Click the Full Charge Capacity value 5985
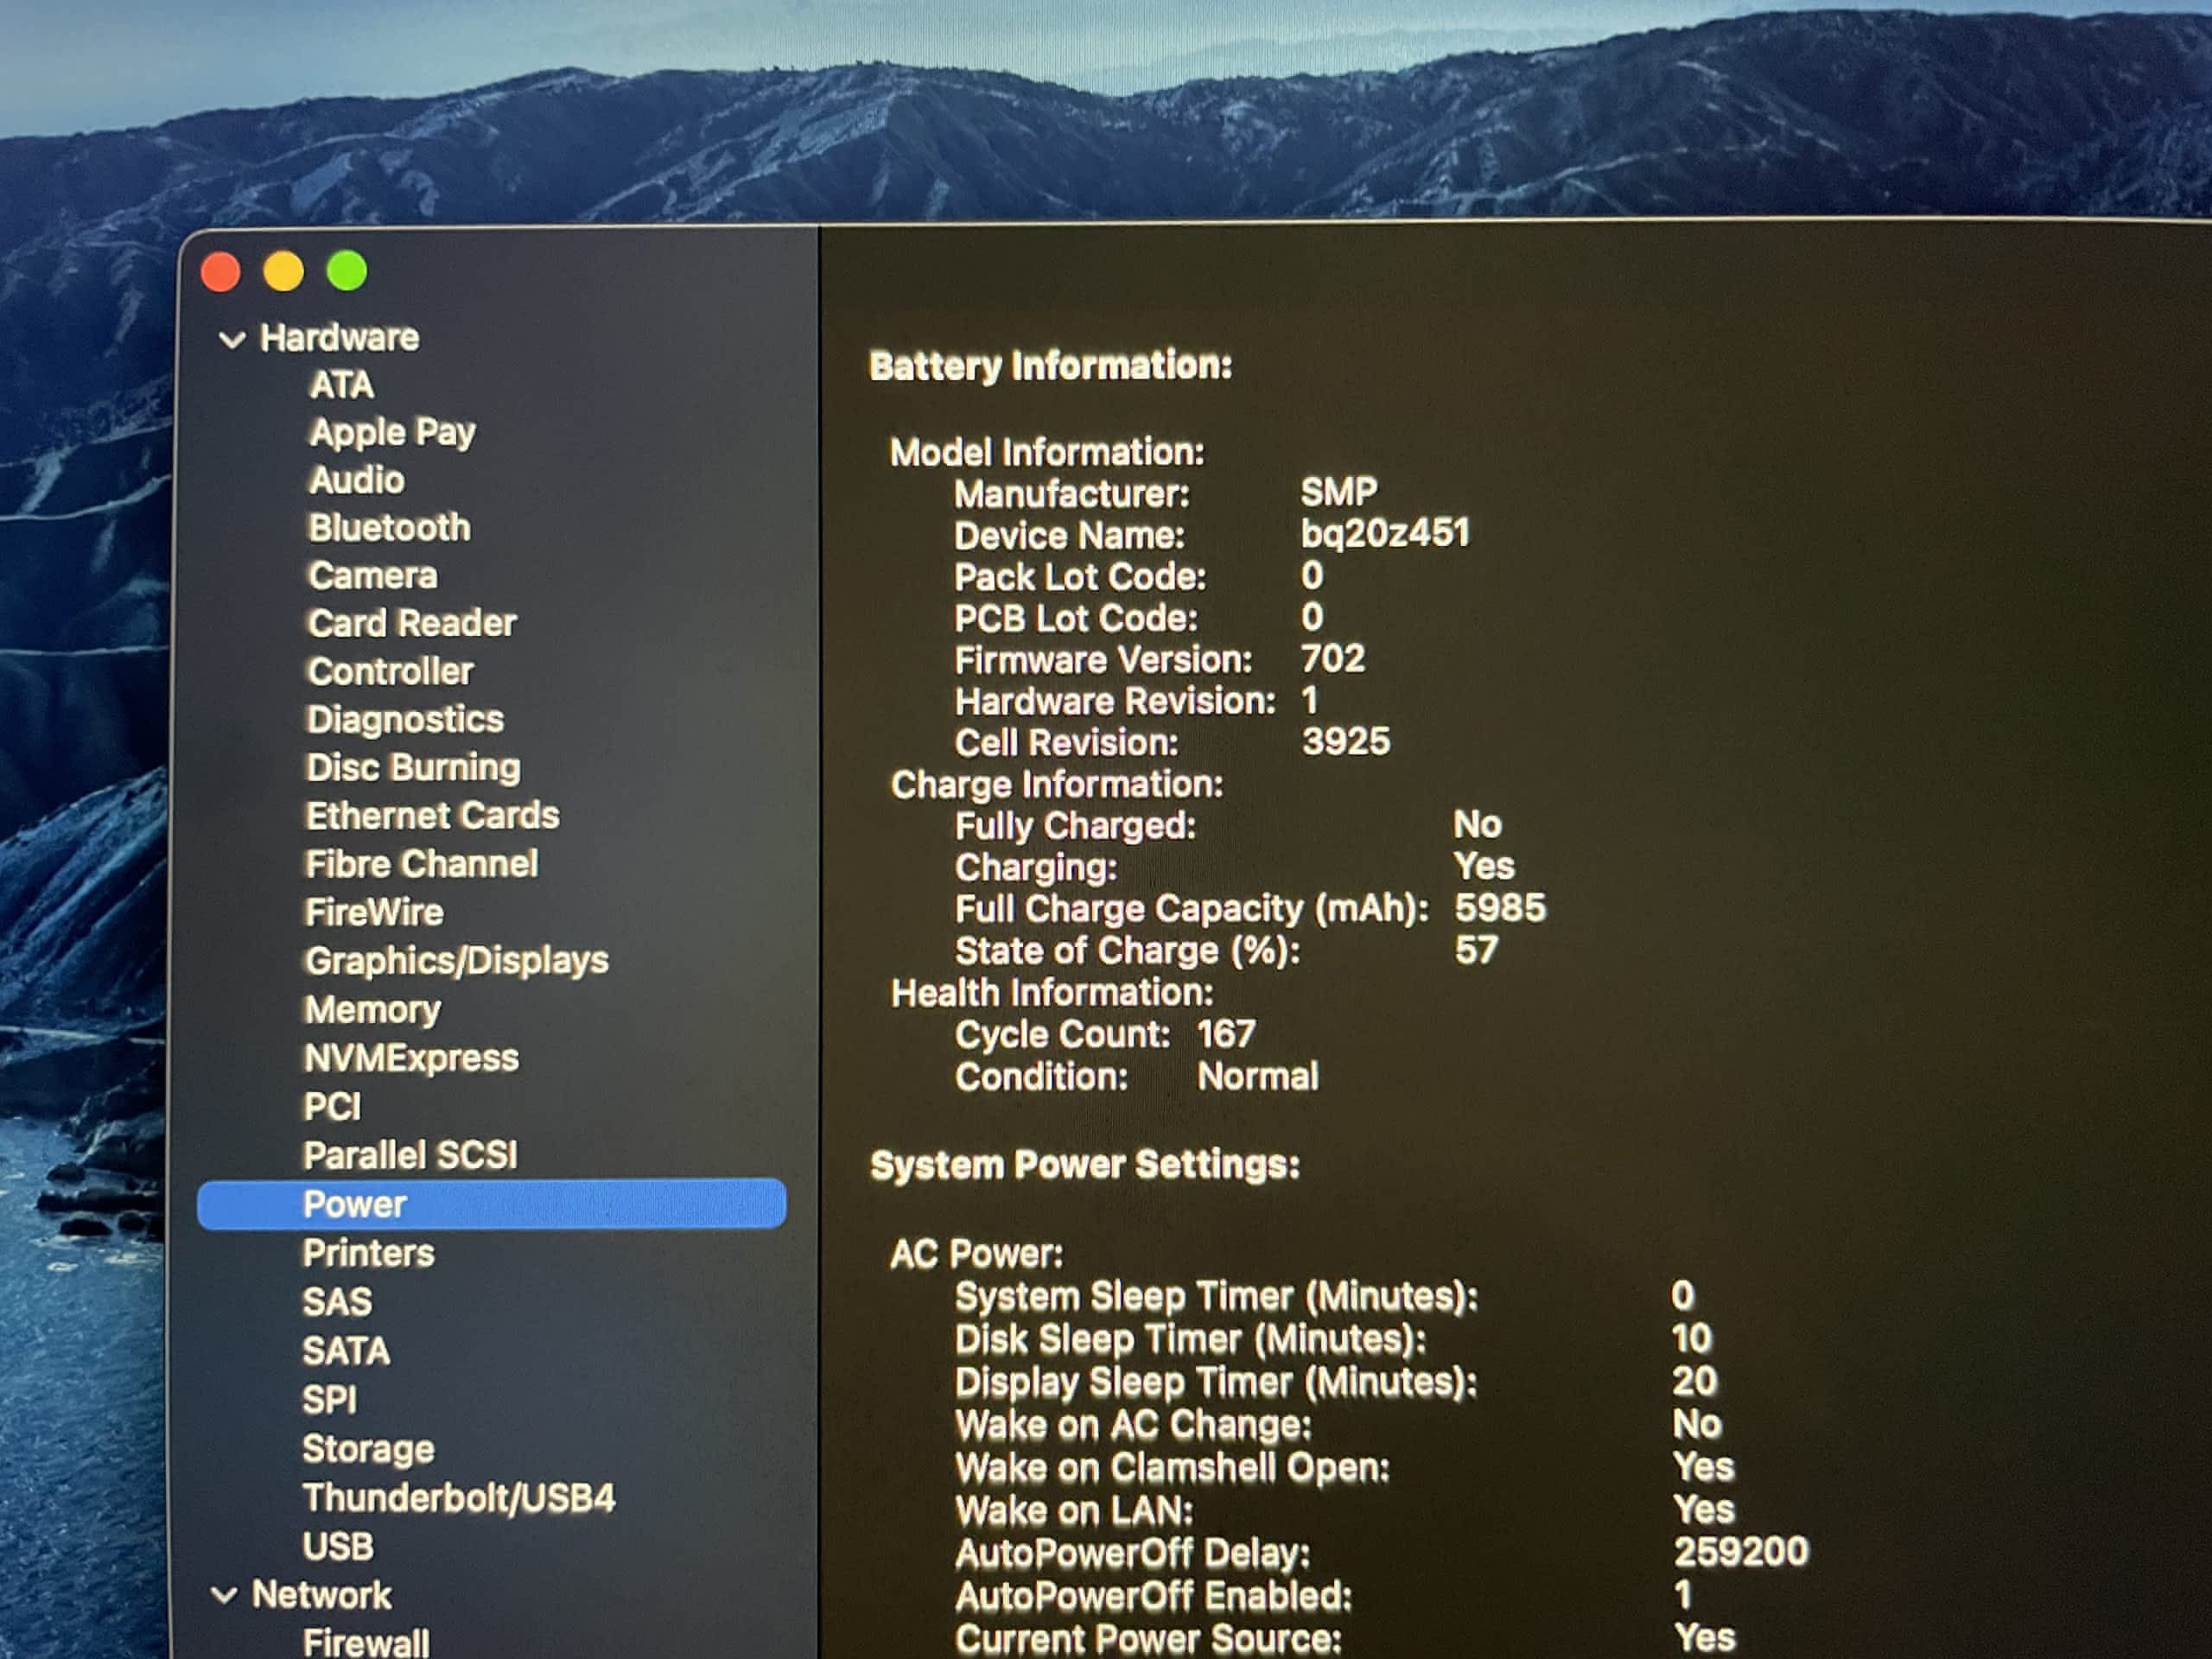Viewport: 2212px width, 1659px height. tap(1499, 908)
